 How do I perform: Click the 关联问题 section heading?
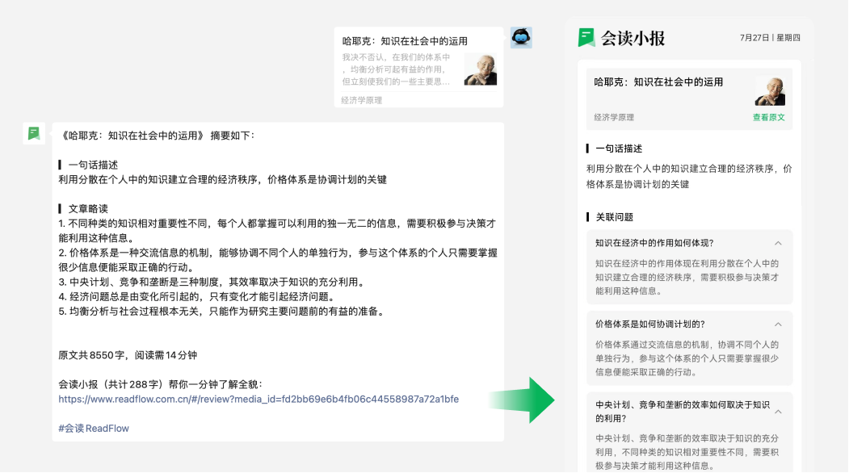(614, 217)
